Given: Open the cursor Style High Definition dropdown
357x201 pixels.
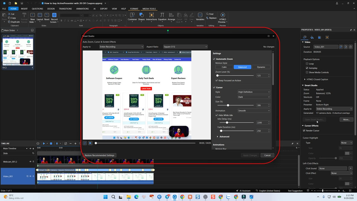Looking at the screenshot, I should click(x=254, y=92).
